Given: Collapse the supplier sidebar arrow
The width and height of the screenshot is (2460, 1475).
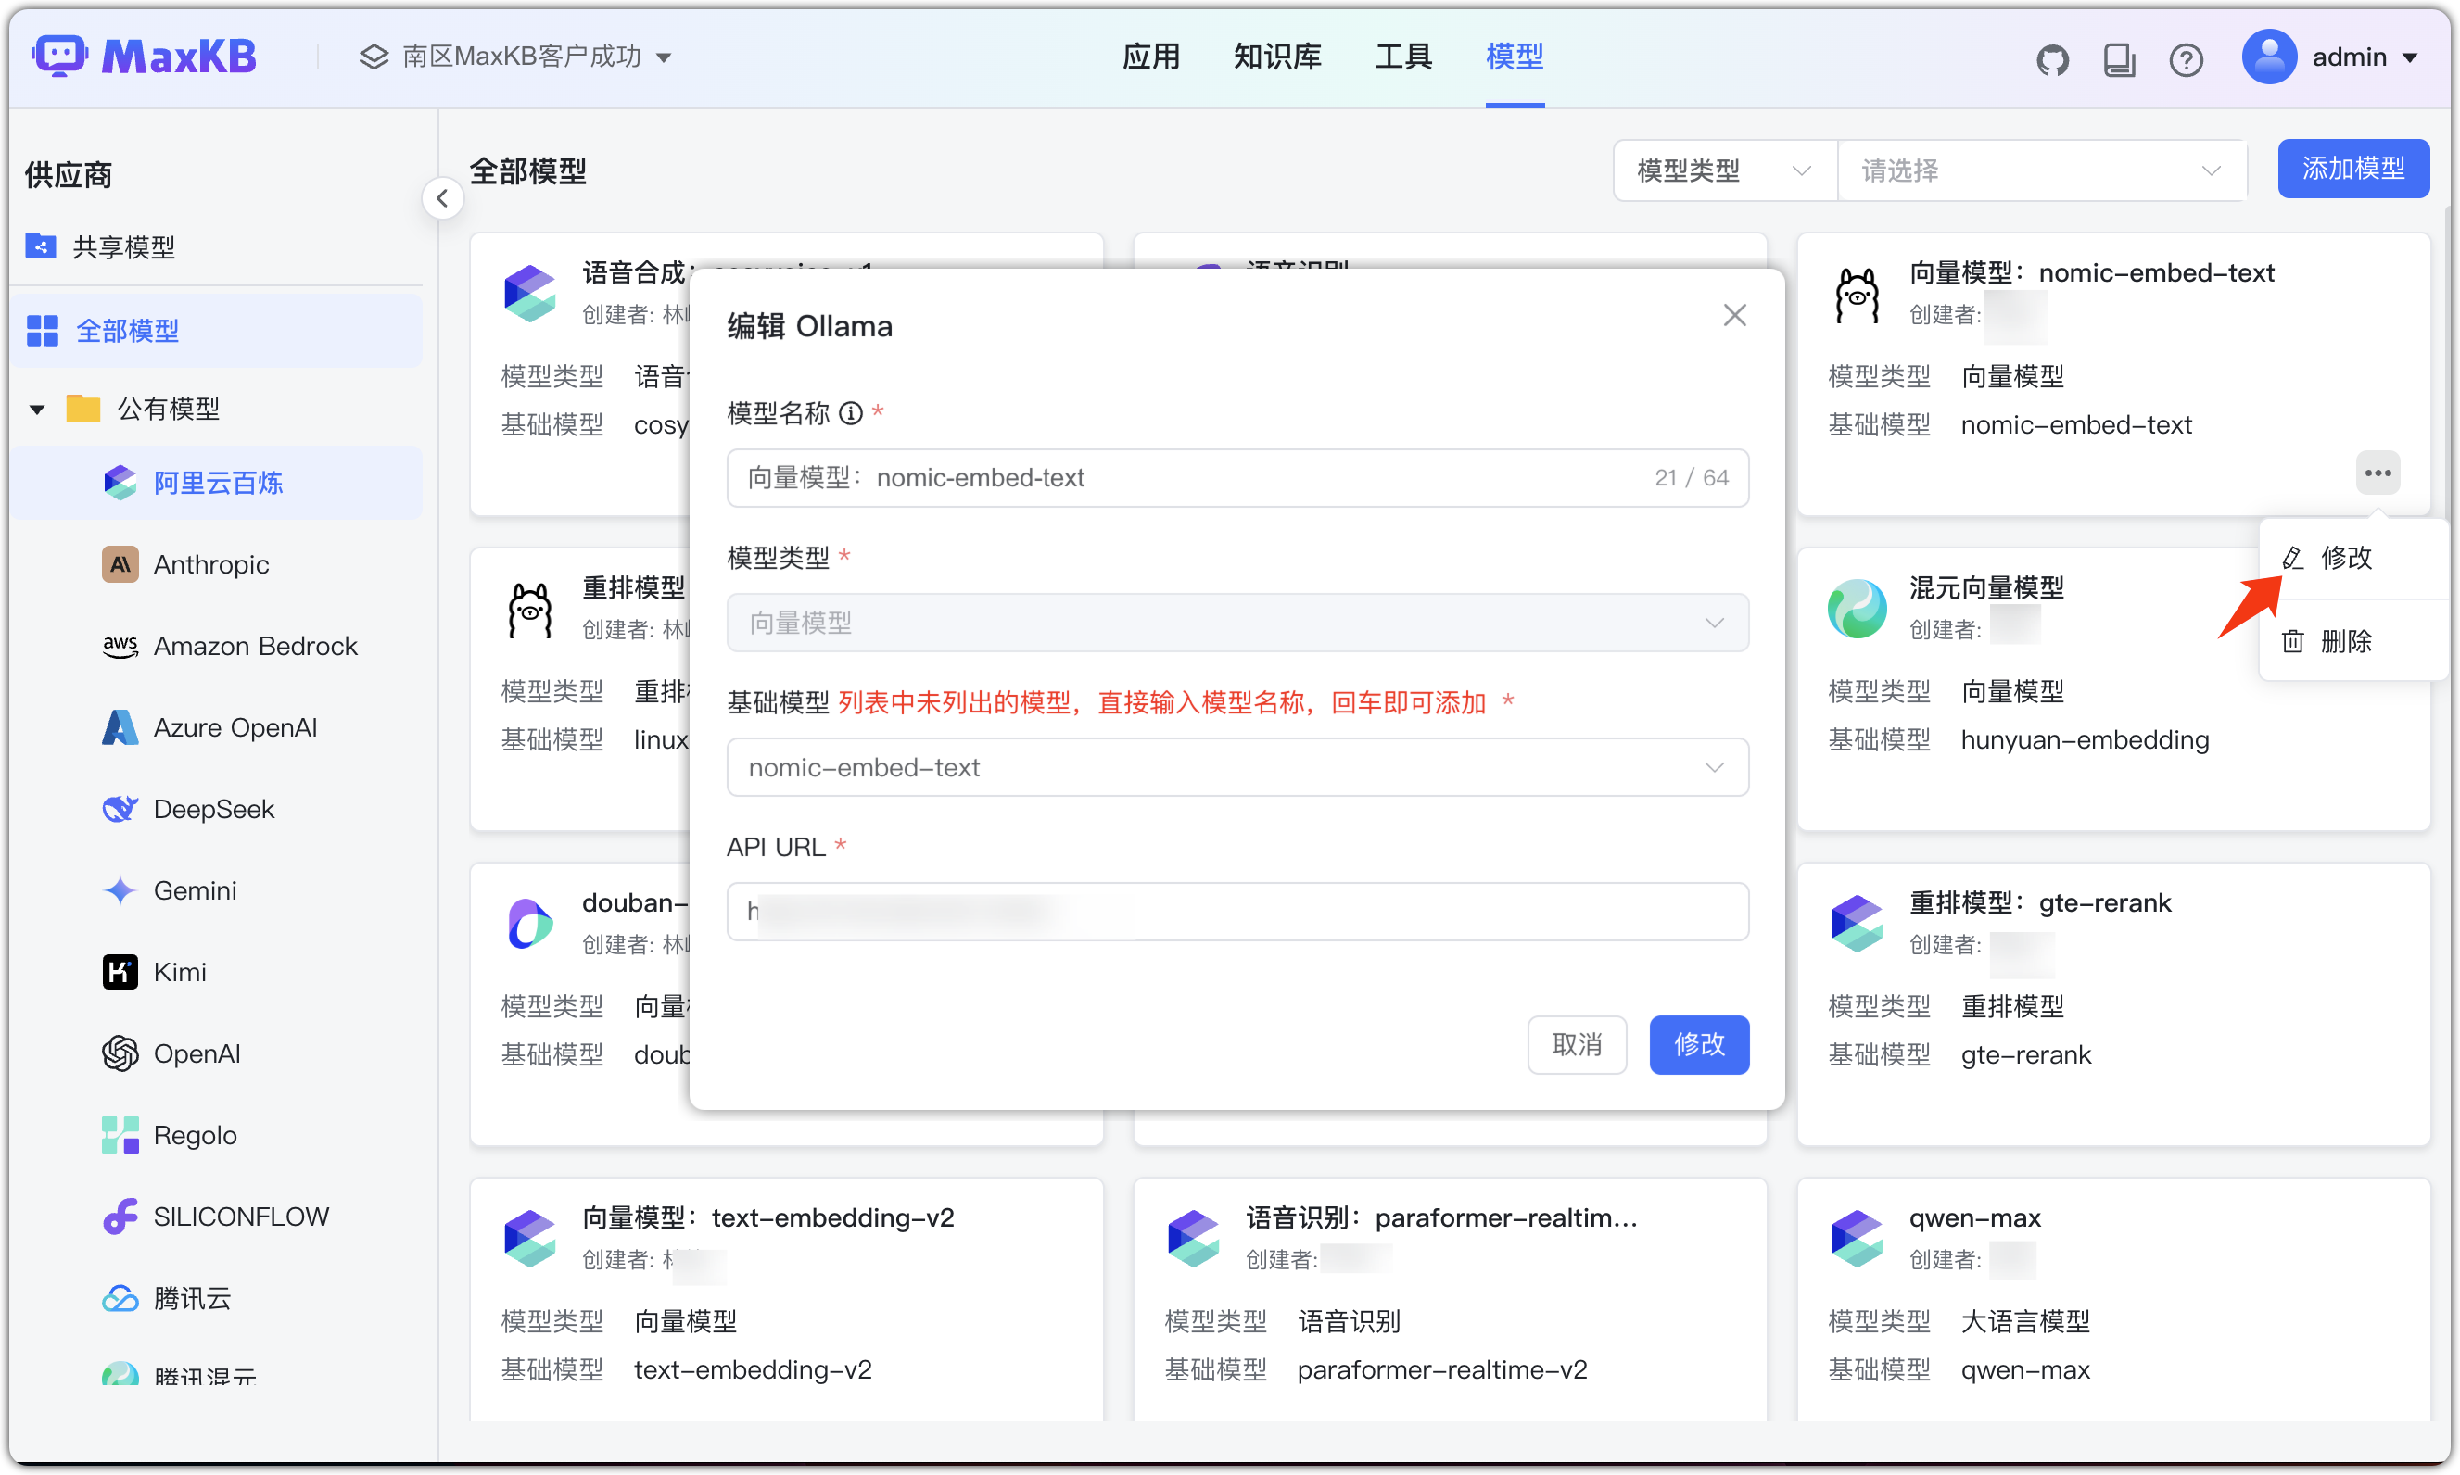Looking at the screenshot, I should [x=442, y=199].
